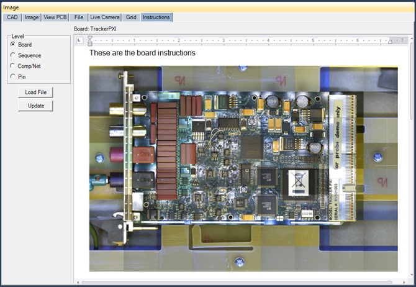Pick the Pin level radio button
416x287 pixels.
click(x=13, y=76)
